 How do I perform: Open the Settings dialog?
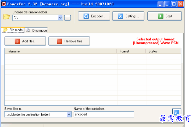point(128,16)
